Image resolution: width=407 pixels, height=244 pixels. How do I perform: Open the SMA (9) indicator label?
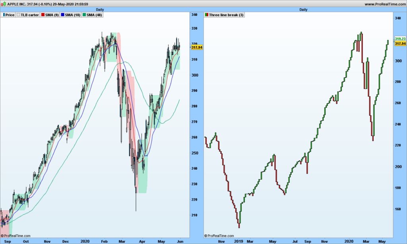click(50, 15)
